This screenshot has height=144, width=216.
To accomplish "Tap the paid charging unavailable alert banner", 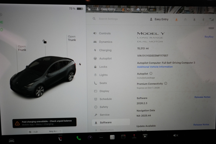I will pyautogui.click(x=44, y=123).
